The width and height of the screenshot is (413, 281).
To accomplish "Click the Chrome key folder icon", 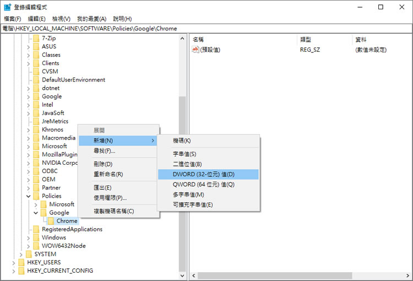I will tap(51, 221).
